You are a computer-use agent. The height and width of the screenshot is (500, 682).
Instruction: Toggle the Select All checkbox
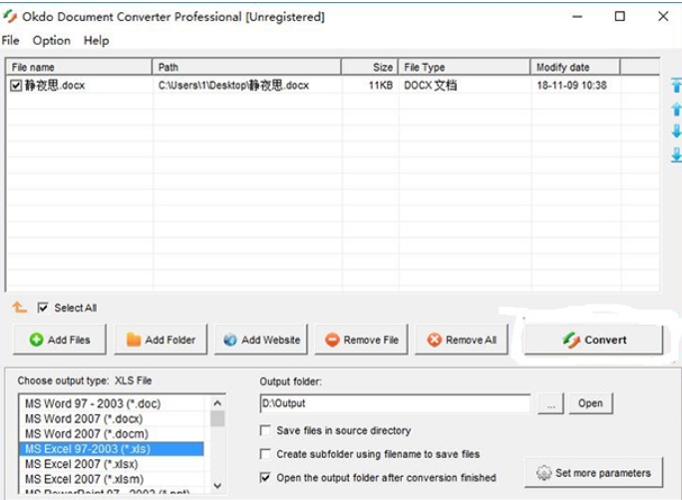[x=43, y=308]
